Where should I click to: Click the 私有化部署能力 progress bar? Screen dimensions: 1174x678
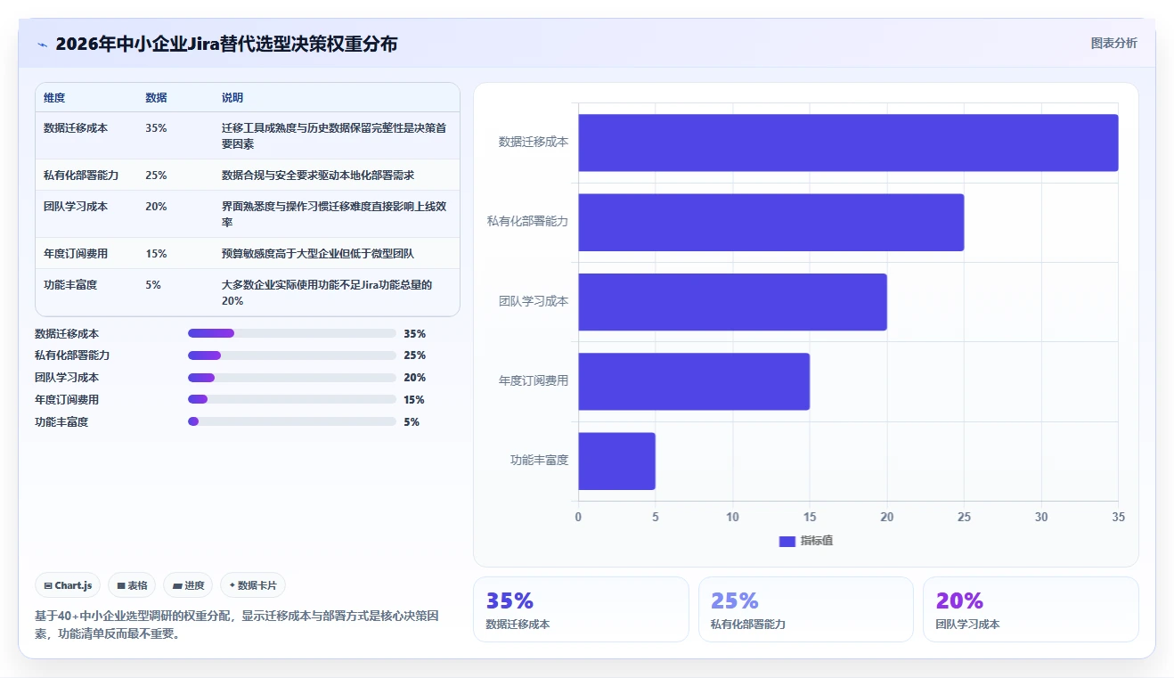coord(292,355)
